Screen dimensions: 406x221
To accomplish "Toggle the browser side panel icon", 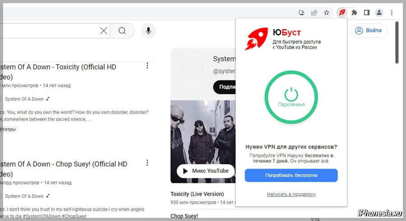I will pyautogui.click(x=367, y=13).
